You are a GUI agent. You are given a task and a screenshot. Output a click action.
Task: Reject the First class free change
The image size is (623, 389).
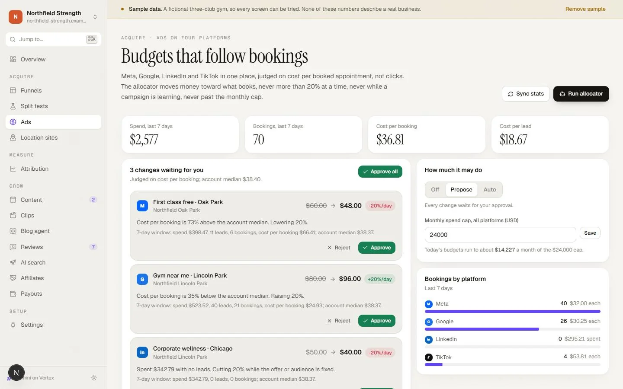tap(339, 248)
